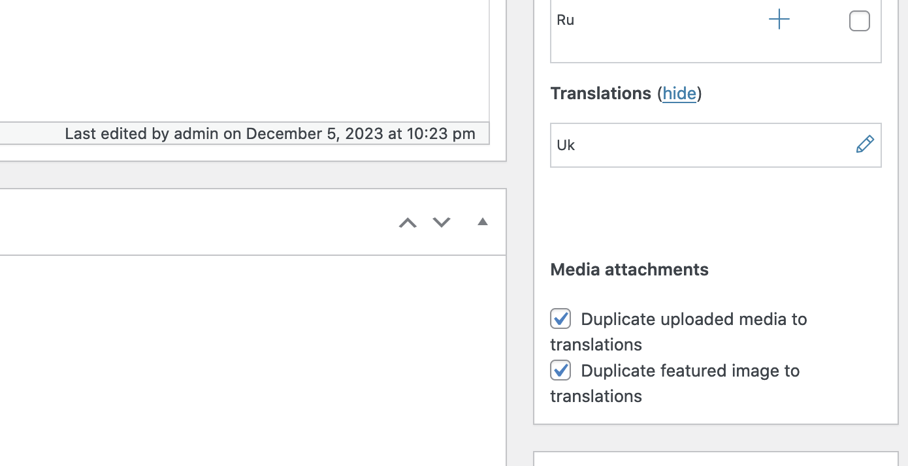This screenshot has width=908, height=466.
Task: Click the Media attachments heading
Action: tap(630, 270)
